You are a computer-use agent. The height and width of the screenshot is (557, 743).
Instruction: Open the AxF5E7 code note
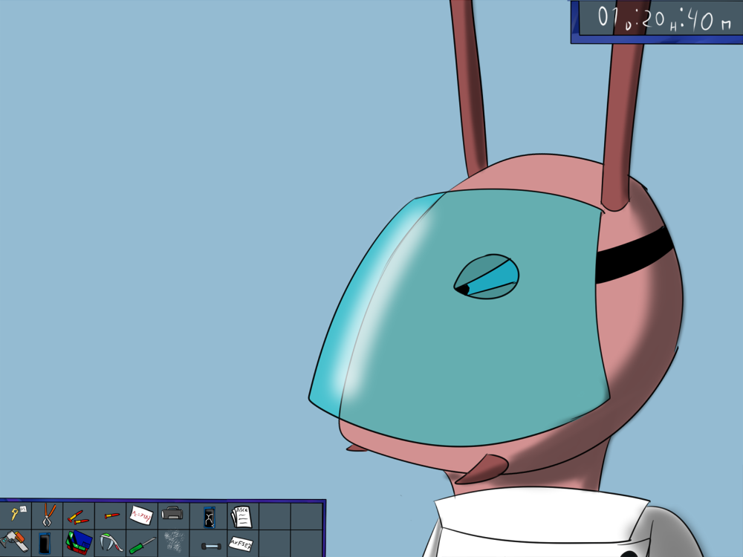click(241, 542)
